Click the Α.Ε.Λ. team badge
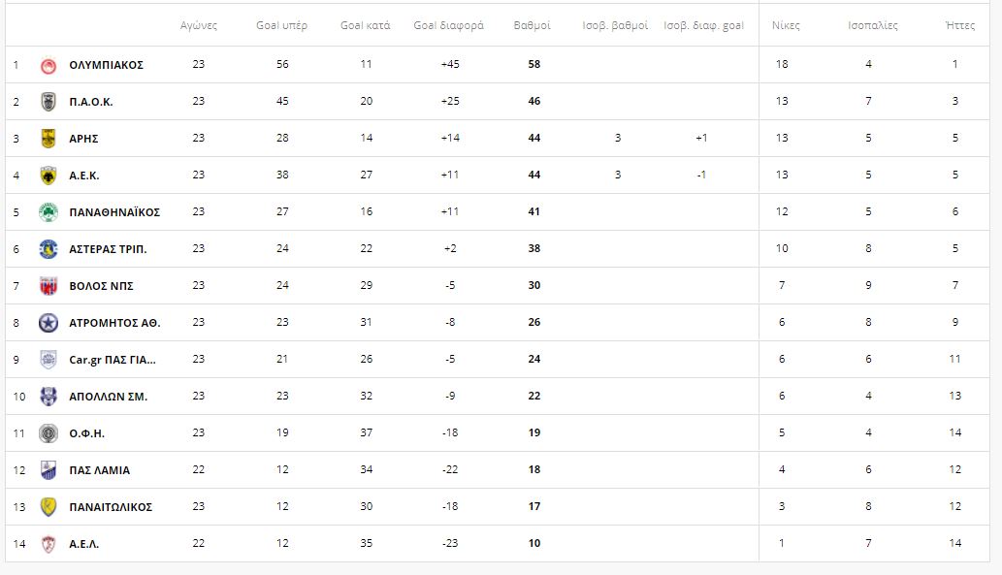 [x=48, y=544]
